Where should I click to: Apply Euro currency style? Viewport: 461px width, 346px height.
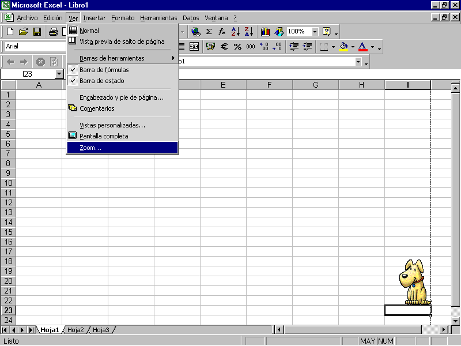[x=224, y=46]
